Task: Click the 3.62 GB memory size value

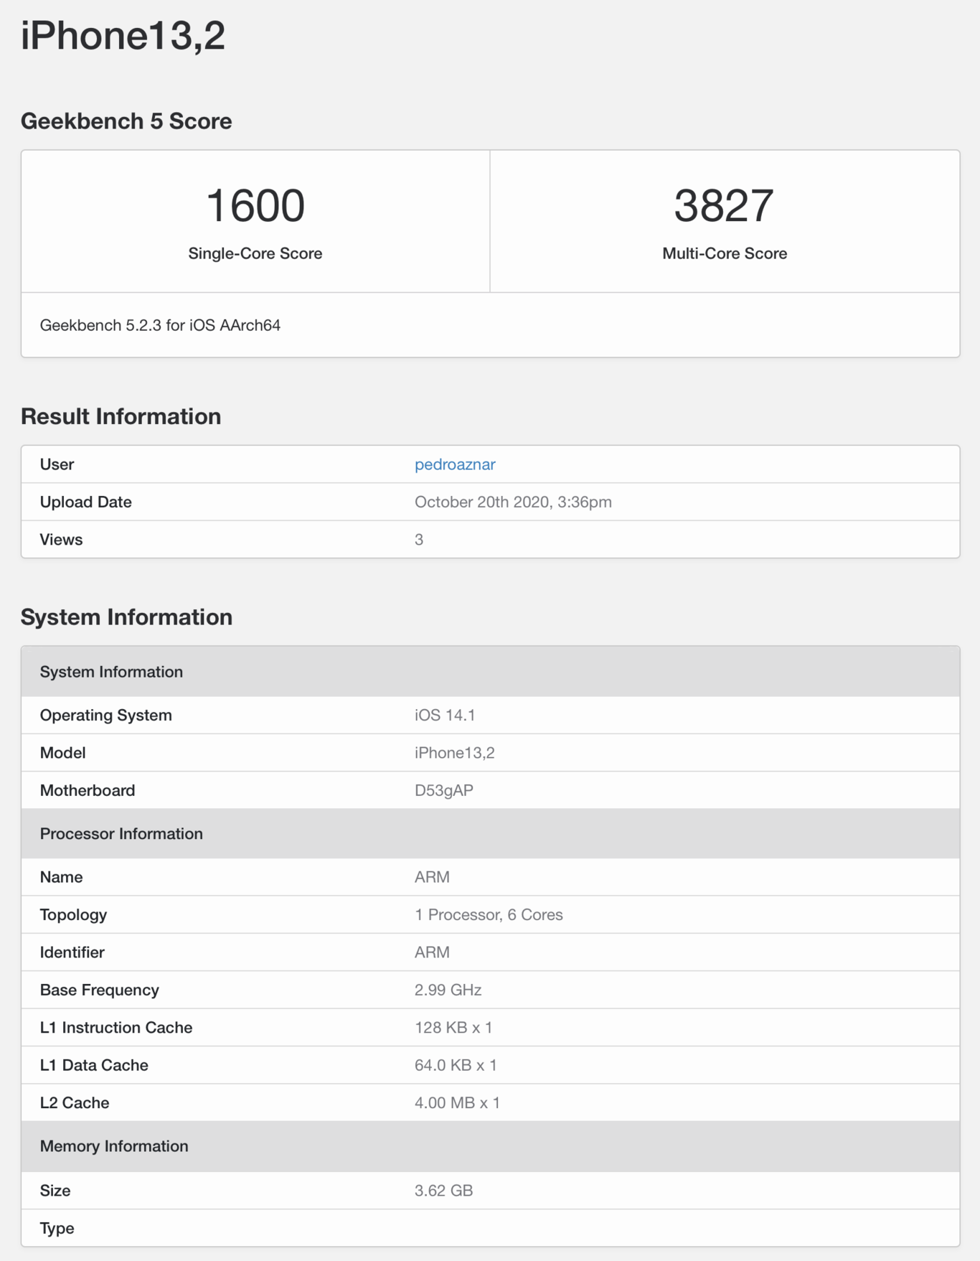Action: 443,1191
